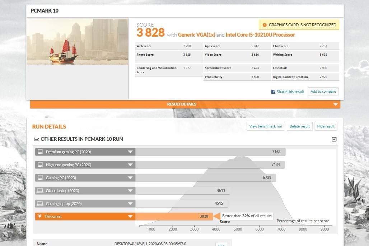The width and height of the screenshot is (369, 246).
Task: Expand the Result Details arrow
Action: pos(335,104)
